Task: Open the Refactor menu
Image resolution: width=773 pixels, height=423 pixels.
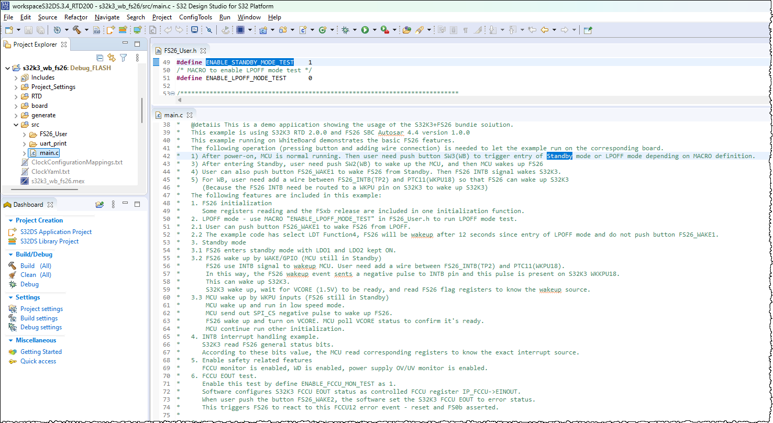Action: (76, 17)
